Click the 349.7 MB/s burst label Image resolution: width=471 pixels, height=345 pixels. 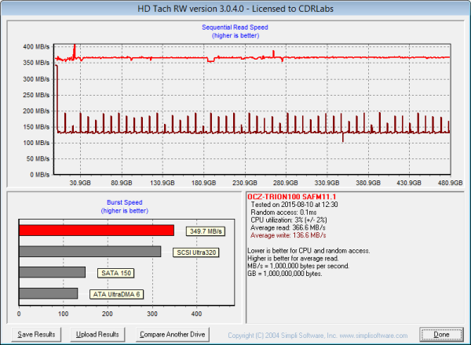coord(206,231)
